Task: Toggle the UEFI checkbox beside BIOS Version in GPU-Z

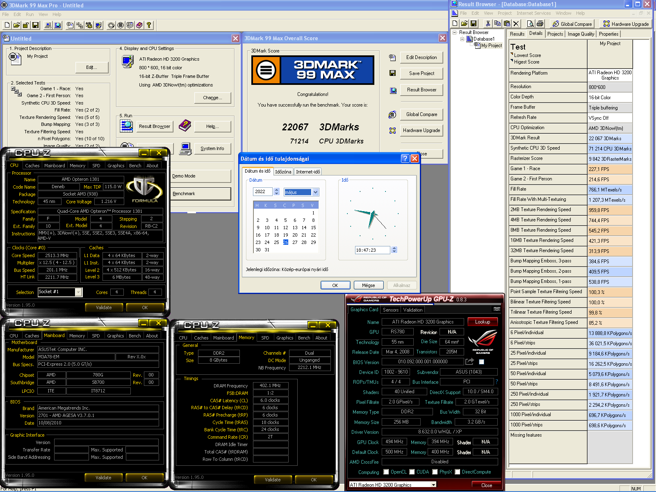Action: tap(482, 362)
